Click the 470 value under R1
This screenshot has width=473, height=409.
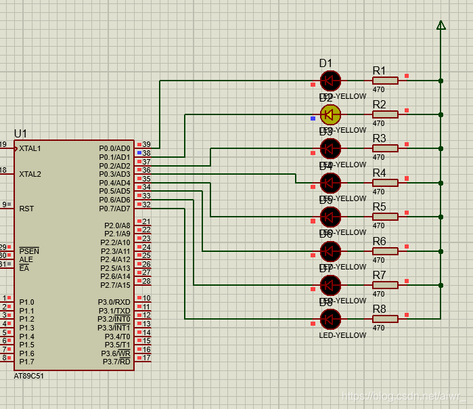(378, 89)
